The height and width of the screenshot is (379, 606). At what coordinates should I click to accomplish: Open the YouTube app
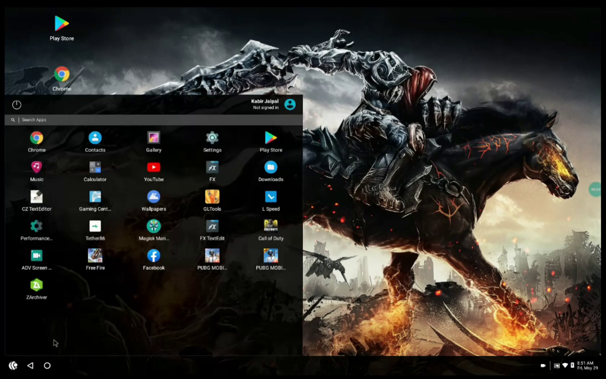pos(154,171)
